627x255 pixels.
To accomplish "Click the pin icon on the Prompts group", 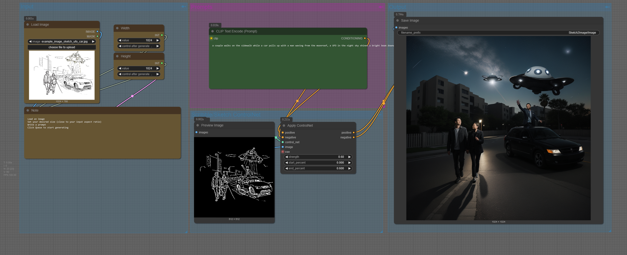I will (381, 7).
